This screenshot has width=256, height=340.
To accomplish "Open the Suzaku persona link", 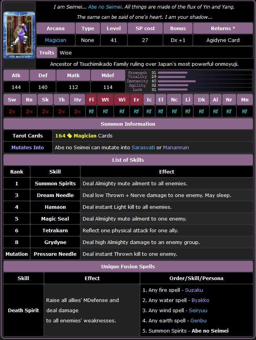I will coord(194,290).
